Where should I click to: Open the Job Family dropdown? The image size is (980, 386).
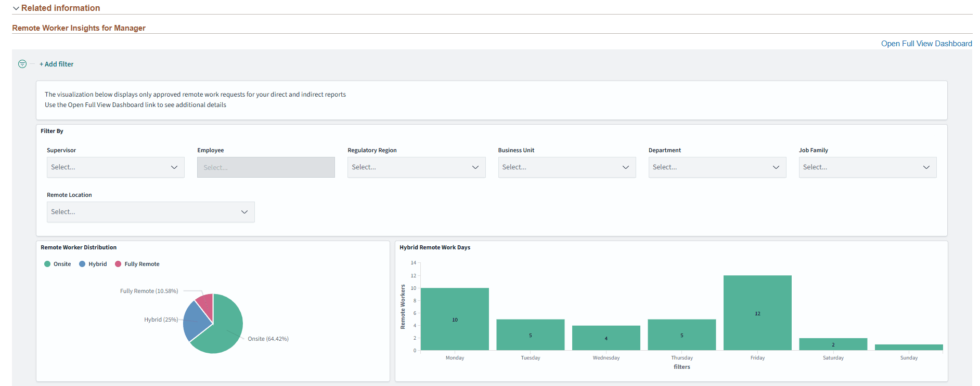(868, 167)
